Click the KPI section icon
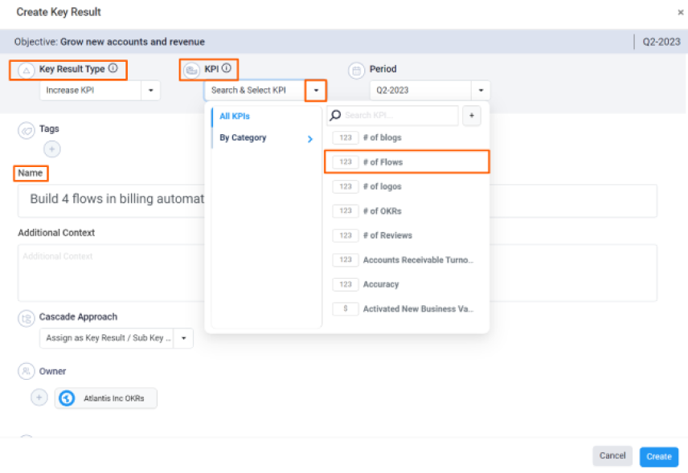688x473 pixels. (x=191, y=70)
